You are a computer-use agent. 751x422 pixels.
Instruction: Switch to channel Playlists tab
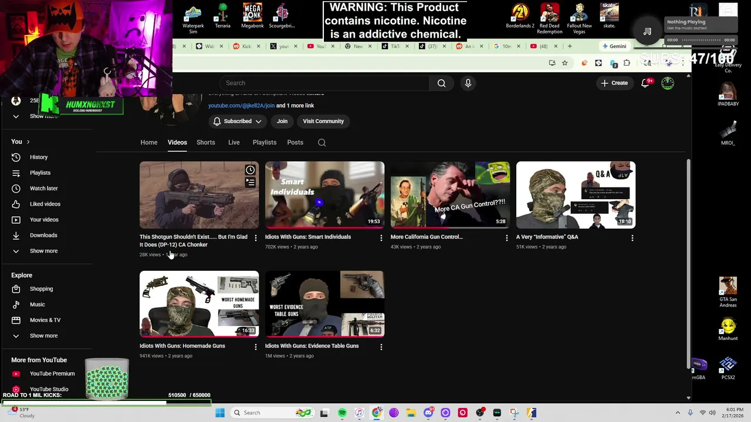pyautogui.click(x=264, y=142)
